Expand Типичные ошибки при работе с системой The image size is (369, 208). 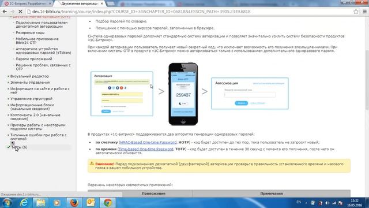[39, 137]
